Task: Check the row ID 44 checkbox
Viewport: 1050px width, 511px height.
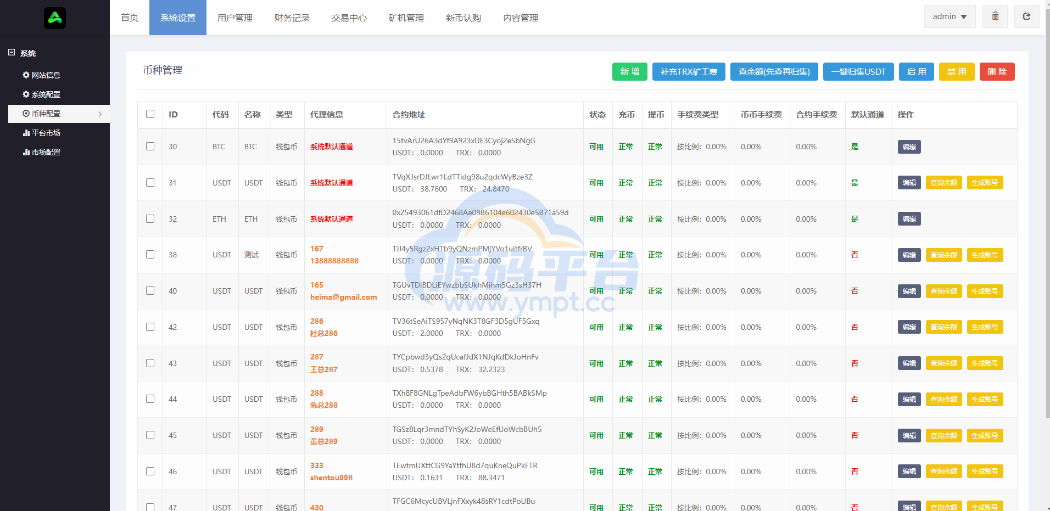Action: click(150, 399)
